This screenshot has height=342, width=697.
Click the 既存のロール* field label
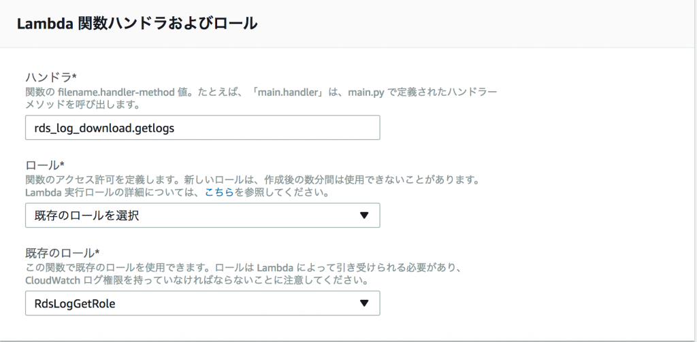62,253
